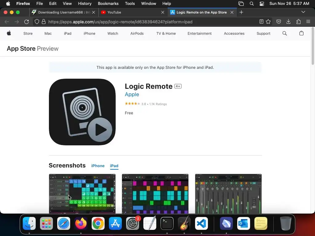Open the Live Loops grid screenshot thumbnail
The width and height of the screenshot is (315, 236).
tap(82, 194)
